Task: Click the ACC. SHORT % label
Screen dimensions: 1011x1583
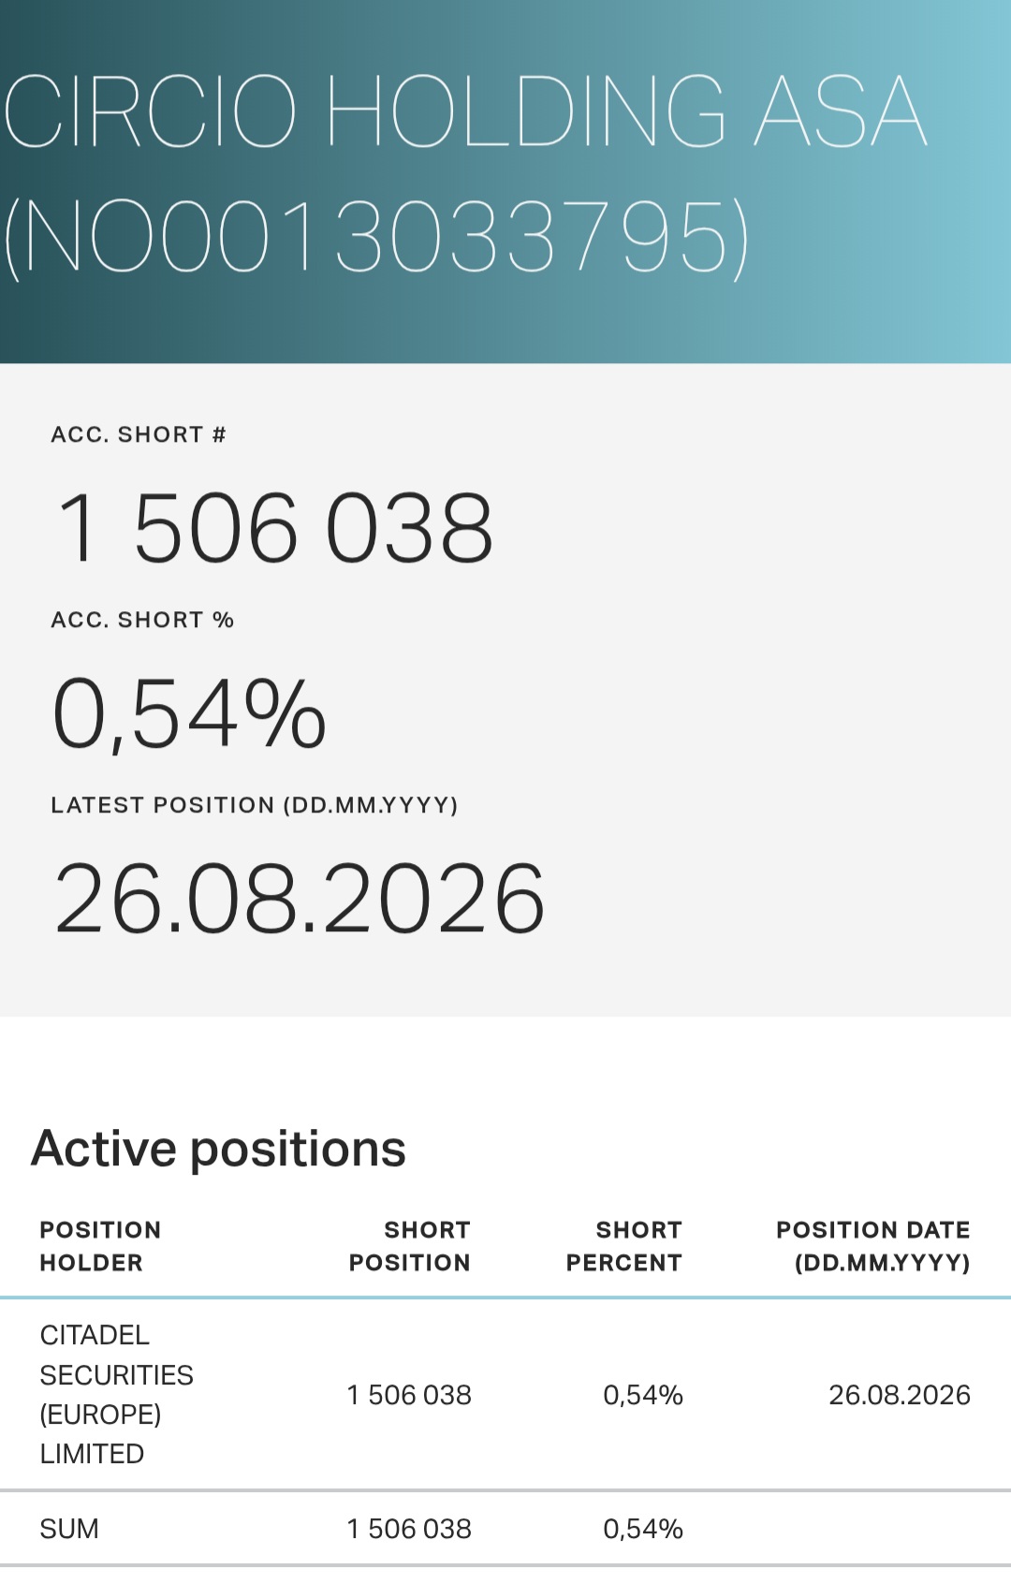Action: click(x=142, y=620)
